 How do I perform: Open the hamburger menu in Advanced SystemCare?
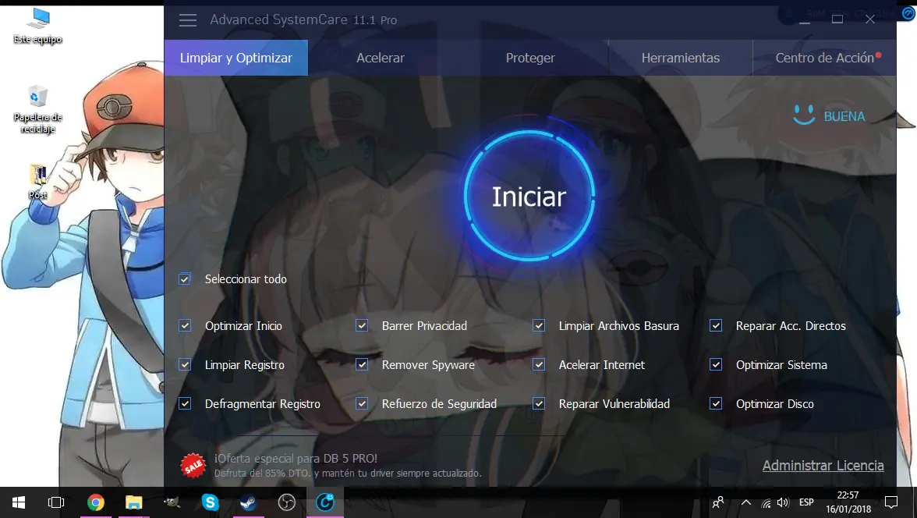(188, 20)
